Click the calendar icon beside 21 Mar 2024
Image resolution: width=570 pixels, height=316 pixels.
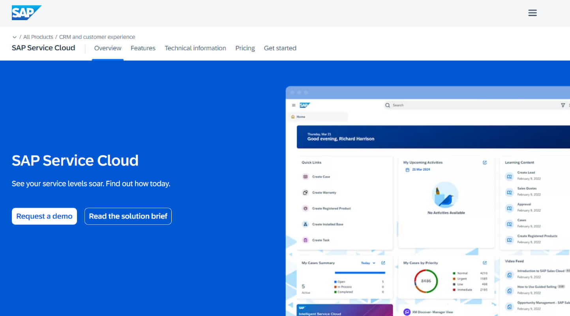tap(408, 170)
